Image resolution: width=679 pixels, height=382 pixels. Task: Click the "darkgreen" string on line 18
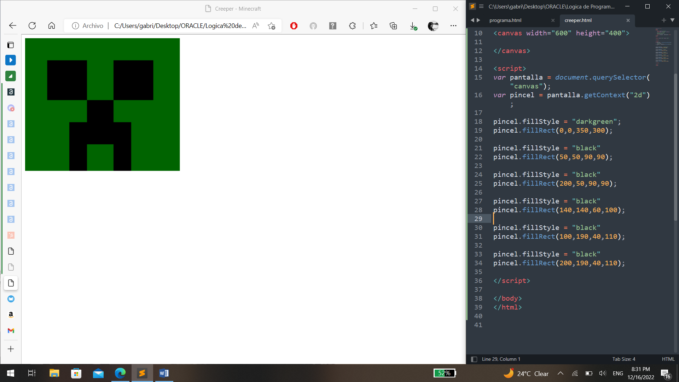pyautogui.click(x=594, y=121)
